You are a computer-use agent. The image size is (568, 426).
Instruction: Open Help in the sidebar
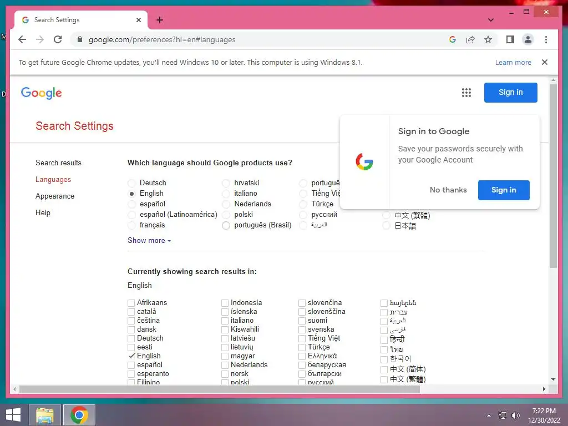(43, 212)
